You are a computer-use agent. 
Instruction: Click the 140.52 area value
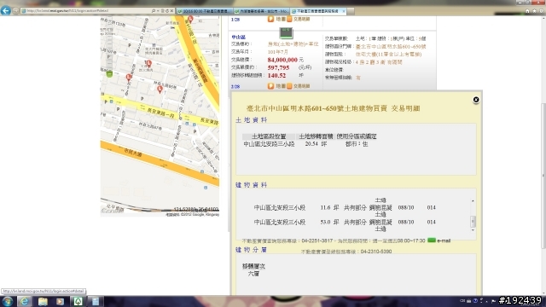tap(276, 75)
